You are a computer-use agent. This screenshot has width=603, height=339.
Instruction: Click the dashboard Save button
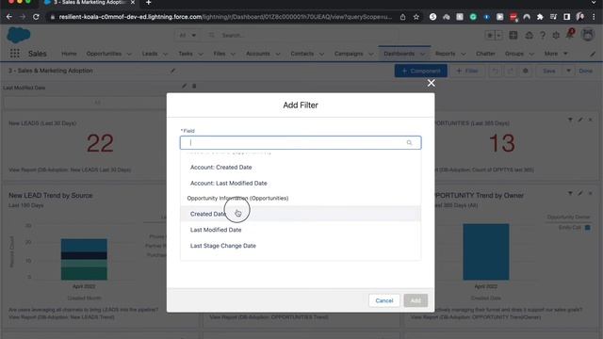click(548, 71)
